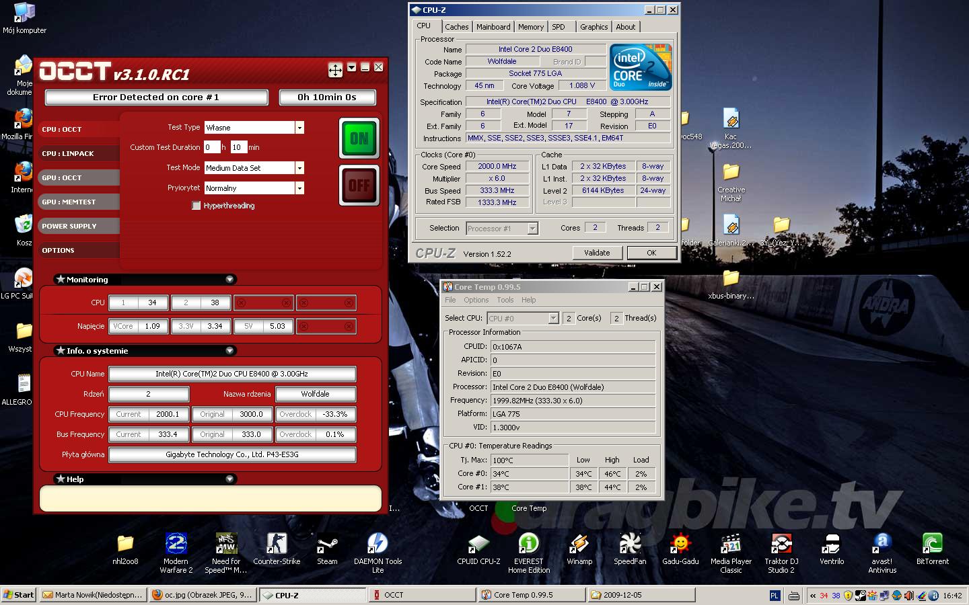Select the GPU : MEMTEST tab

tap(79, 202)
